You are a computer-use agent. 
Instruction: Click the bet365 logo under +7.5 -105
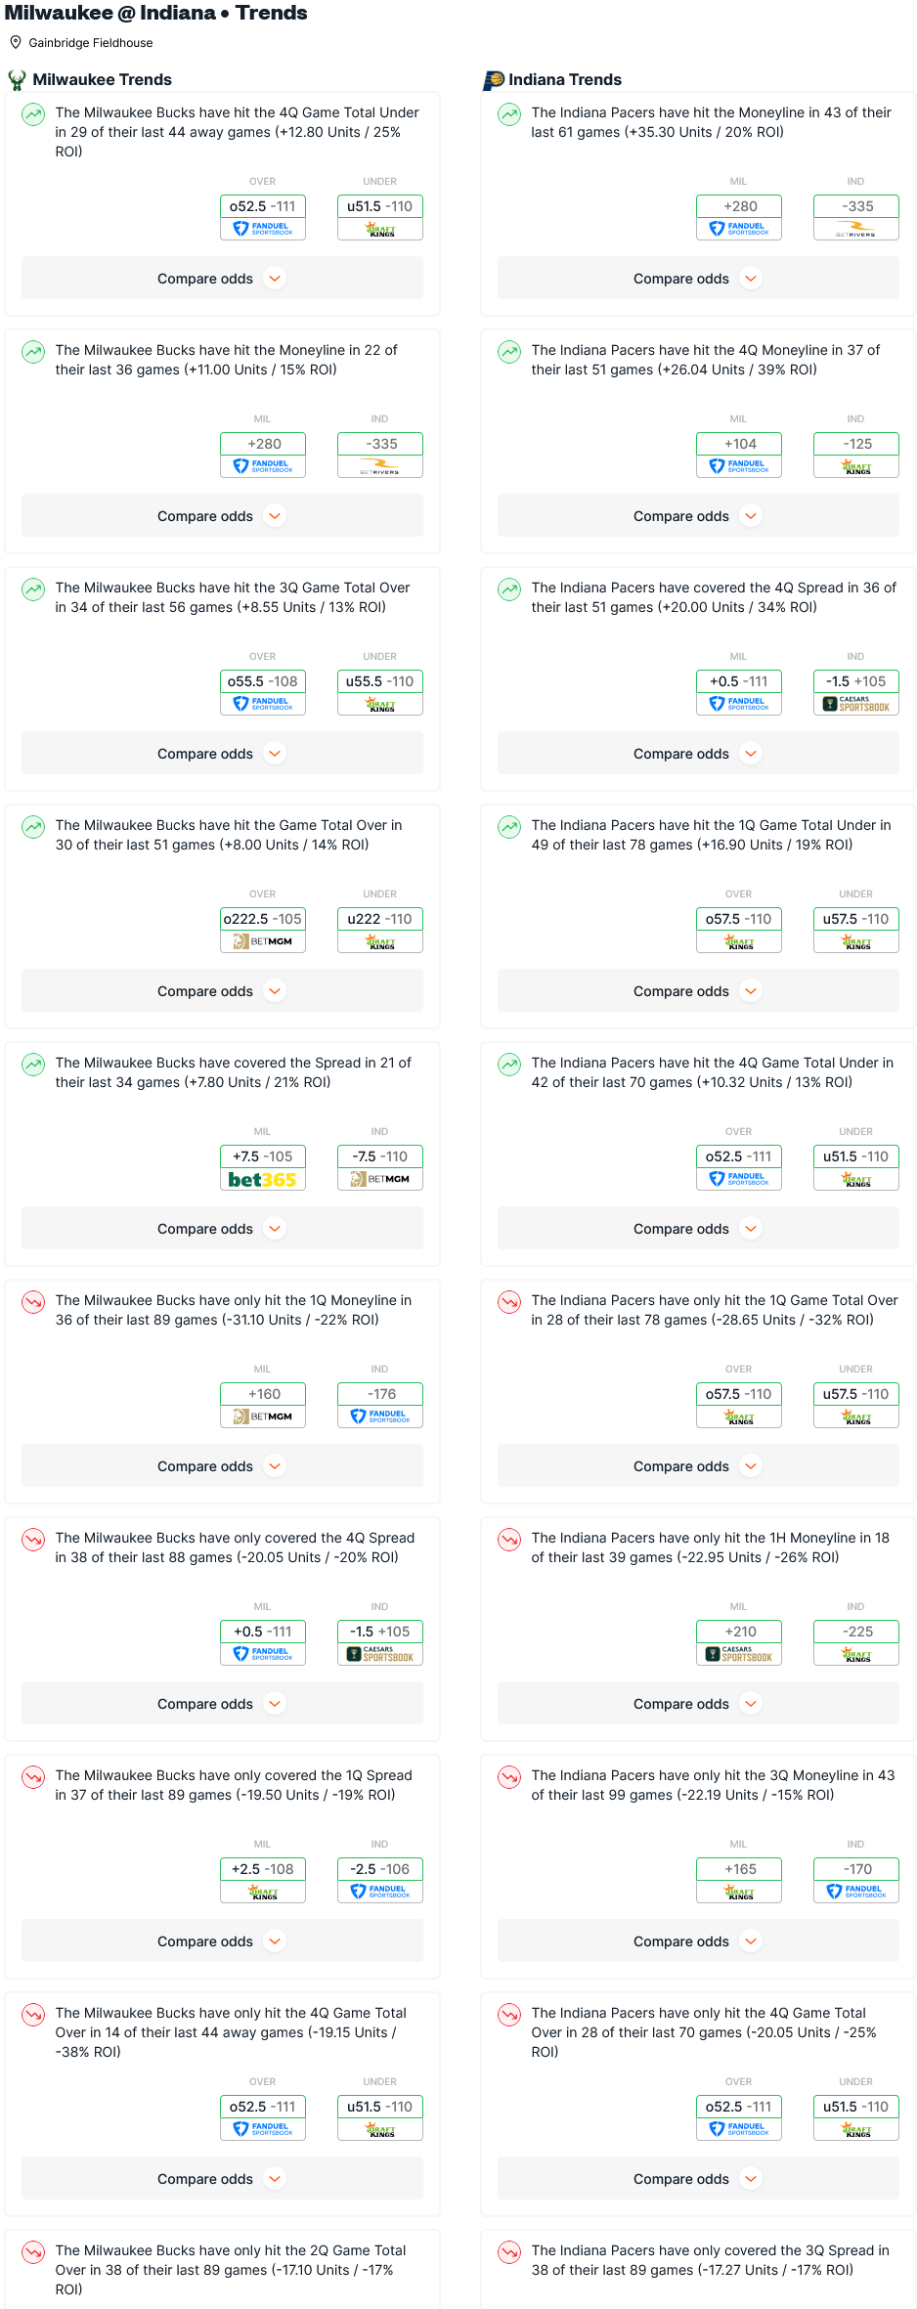(262, 1180)
